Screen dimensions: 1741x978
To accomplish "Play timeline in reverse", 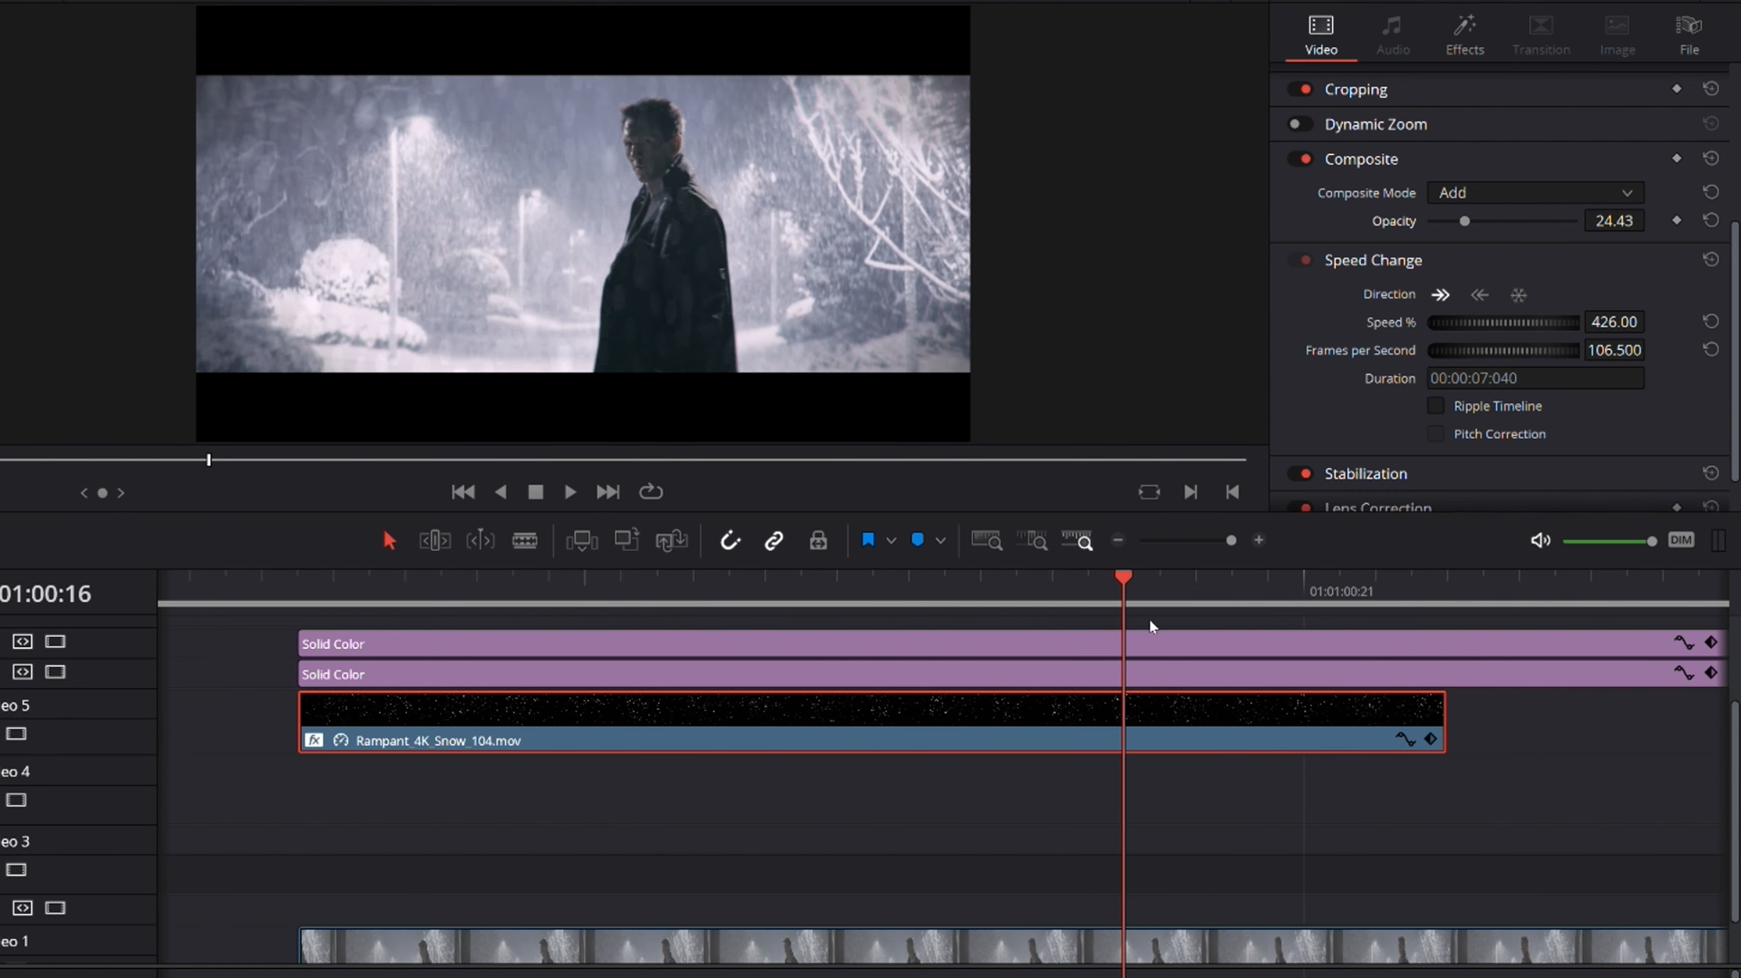I will (x=501, y=492).
